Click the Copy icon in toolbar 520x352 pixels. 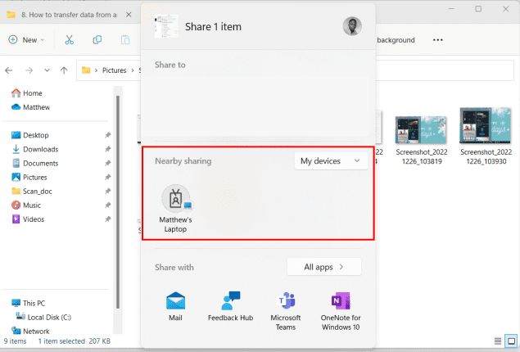coord(97,39)
